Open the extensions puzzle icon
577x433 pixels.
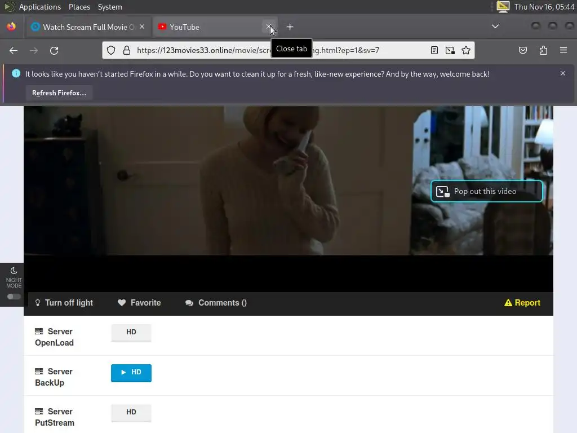pos(543,50)
